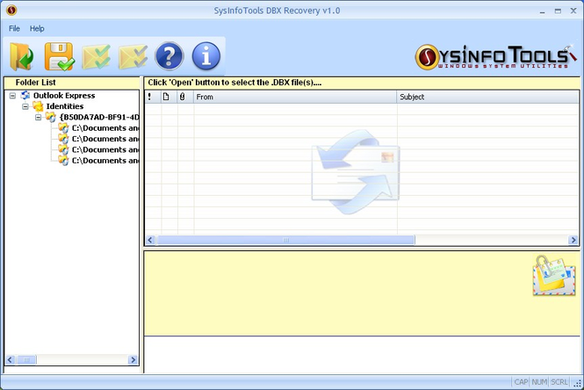
Task: Click the folder list horizontal scrollbar thumb
Action: coord(26,360)
